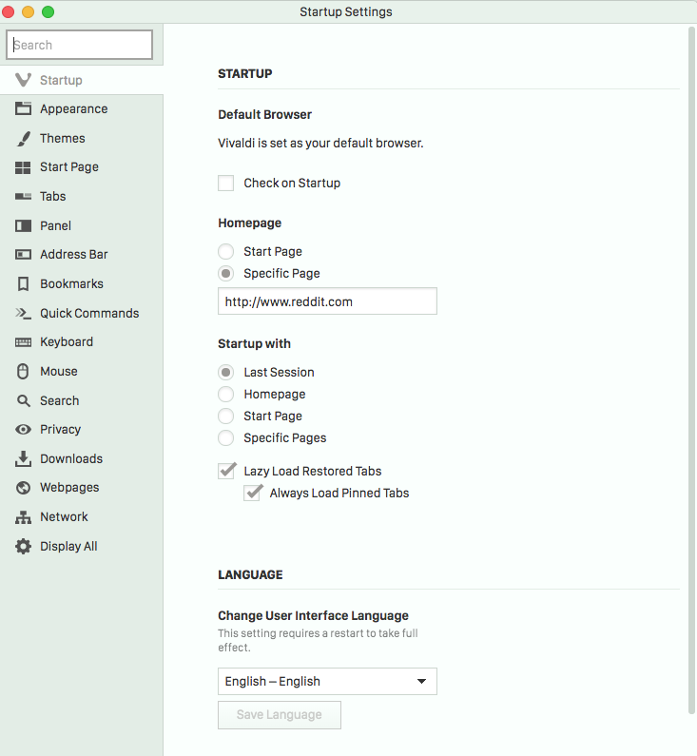The image size is (697, 756).
Task: Open the English language dropdown
Action: click(327, 681)
